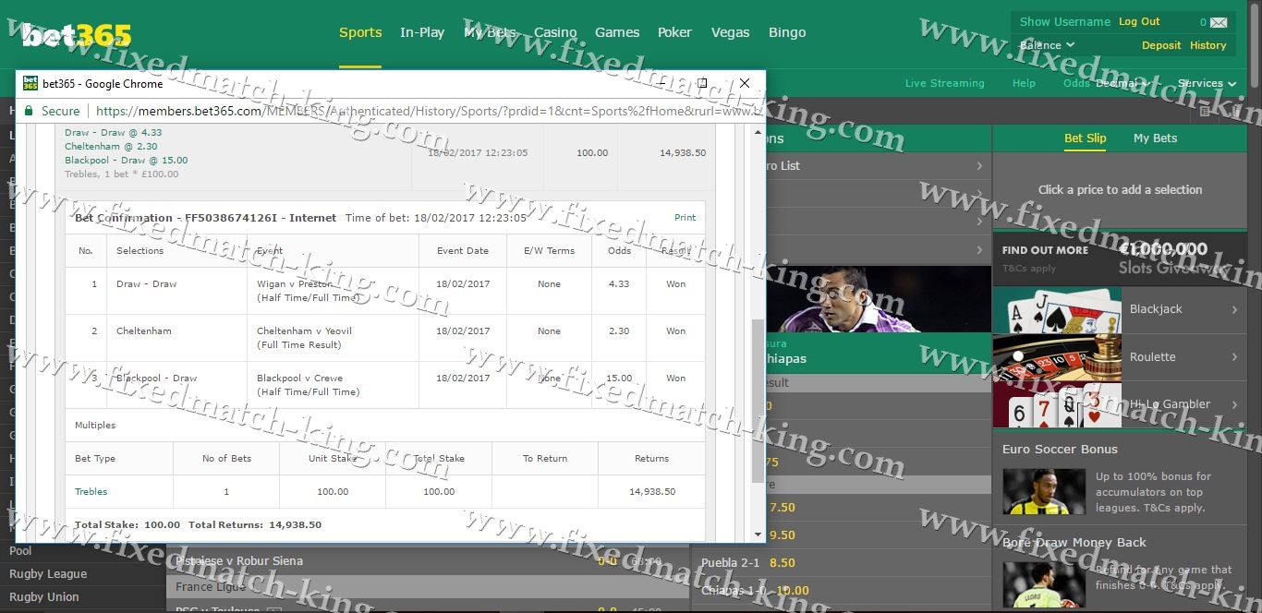
Task: Open the Bingo section
Action: [787, 32]
